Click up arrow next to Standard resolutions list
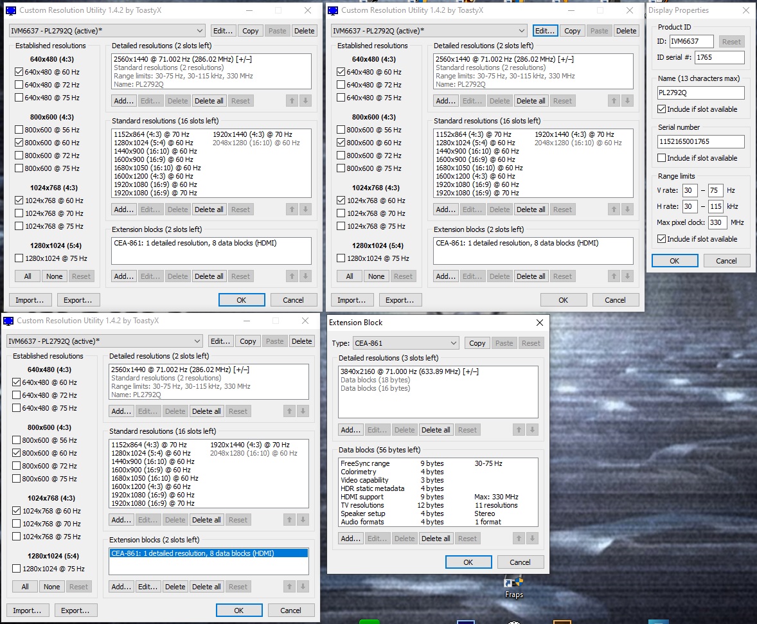 (294, 209)
